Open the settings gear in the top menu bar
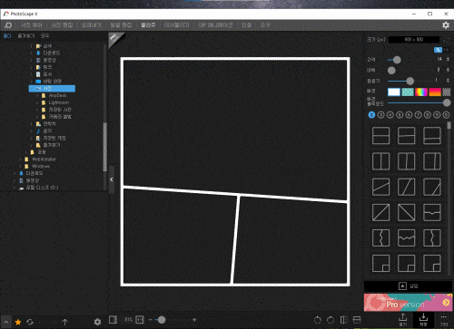This screenshot has height=329, width=454. (x=446, y=25)
